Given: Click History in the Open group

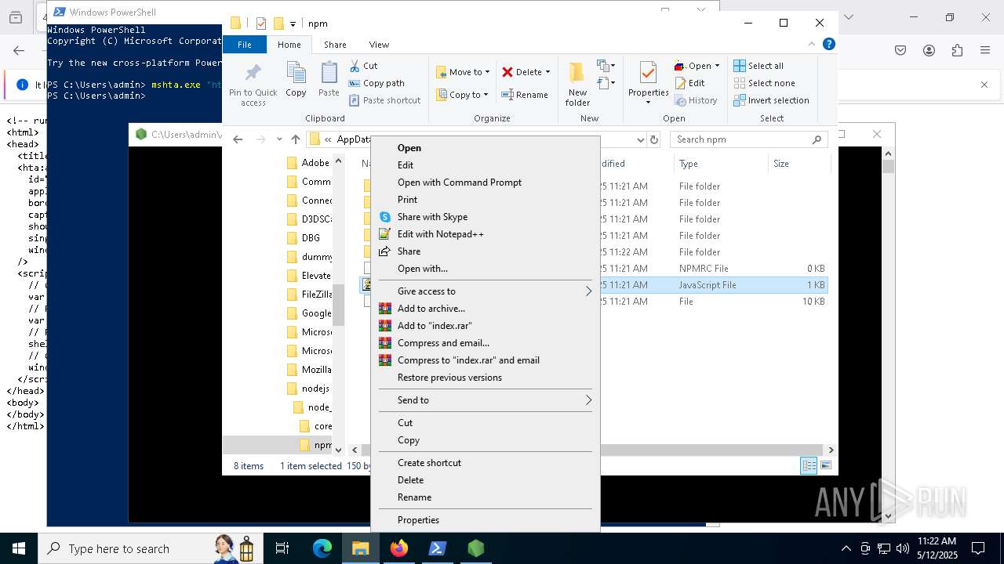Looking at the screenshot, I should [696, 100].
